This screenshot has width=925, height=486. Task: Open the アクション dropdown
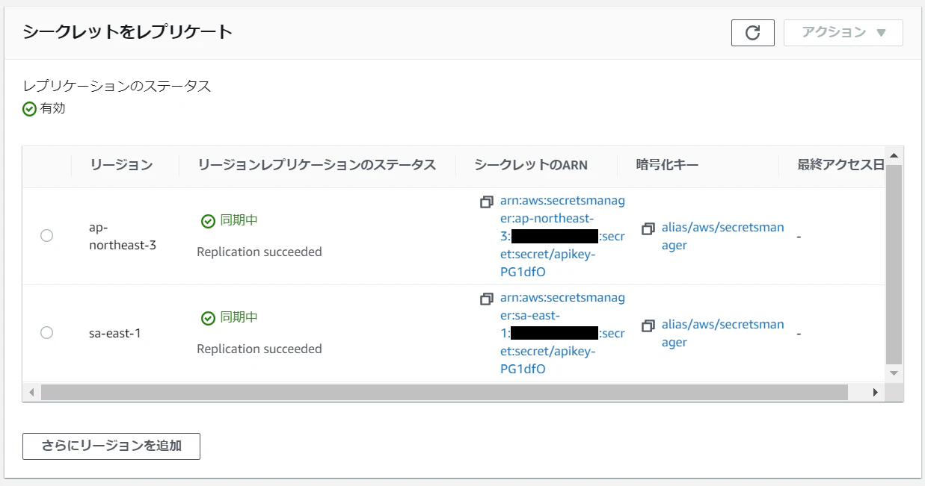coord(842,32)
